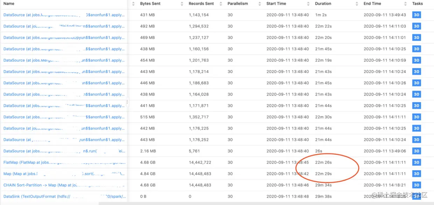The image size is (434, 205).
Task: Select the 29m 38s duration cell
Action: click(x=323, y=197)
